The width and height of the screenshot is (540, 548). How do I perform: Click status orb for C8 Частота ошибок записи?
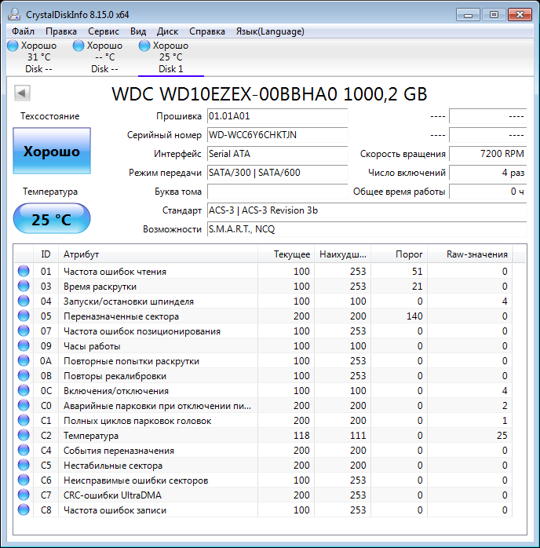pyautogui.click(x=24, y=510)
